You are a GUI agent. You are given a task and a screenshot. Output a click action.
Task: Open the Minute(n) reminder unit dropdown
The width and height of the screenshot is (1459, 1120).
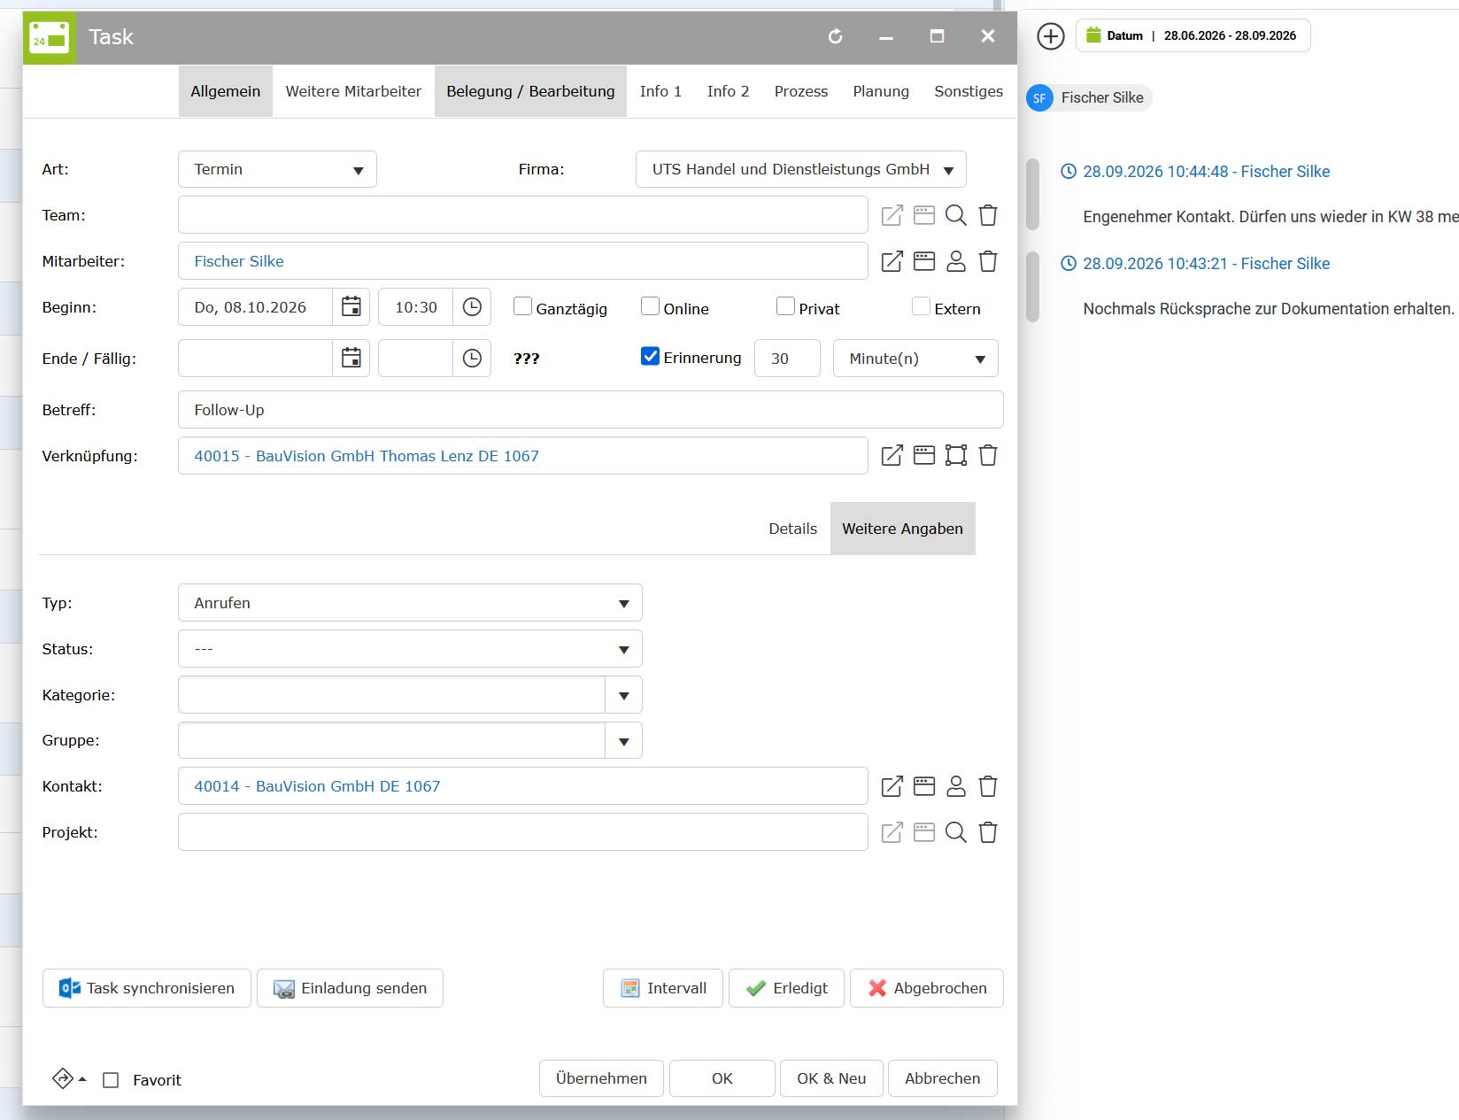pos(915,359)
